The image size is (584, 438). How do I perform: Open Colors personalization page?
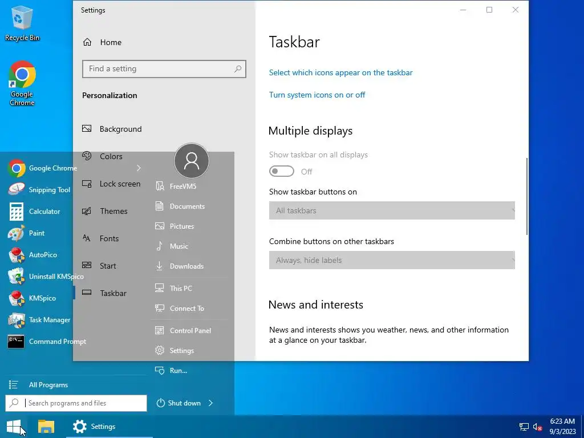pos(103,156)
